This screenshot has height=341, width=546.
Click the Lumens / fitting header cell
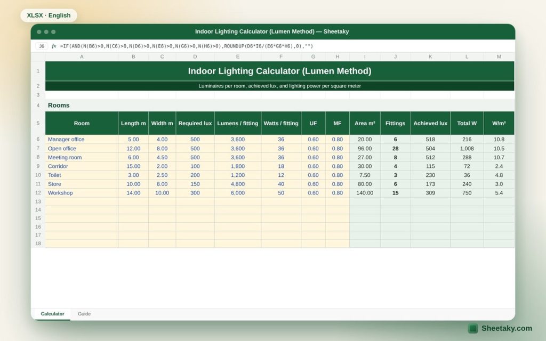tap(238, 123)
